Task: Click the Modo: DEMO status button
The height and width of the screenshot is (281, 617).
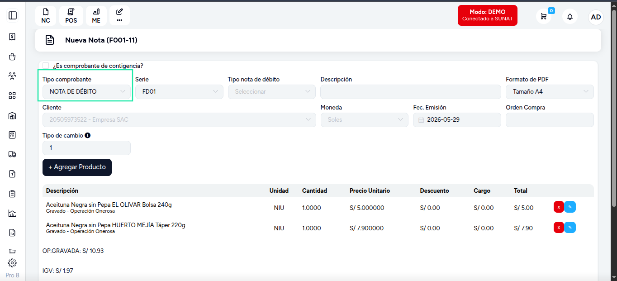Action: 487,15
